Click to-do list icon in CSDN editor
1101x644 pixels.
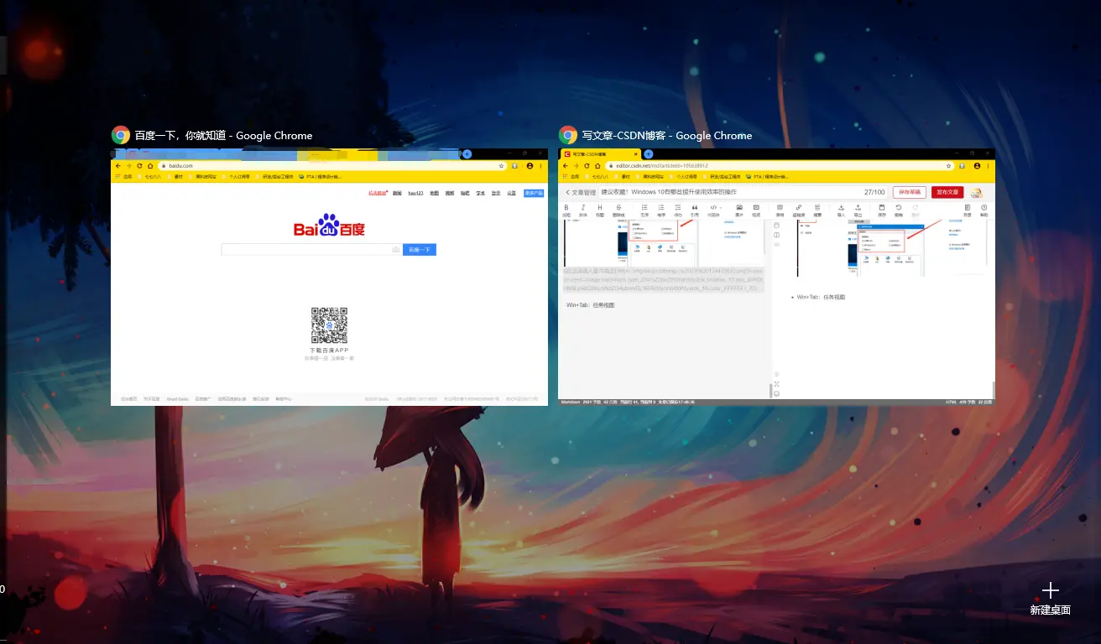point(678,207)
